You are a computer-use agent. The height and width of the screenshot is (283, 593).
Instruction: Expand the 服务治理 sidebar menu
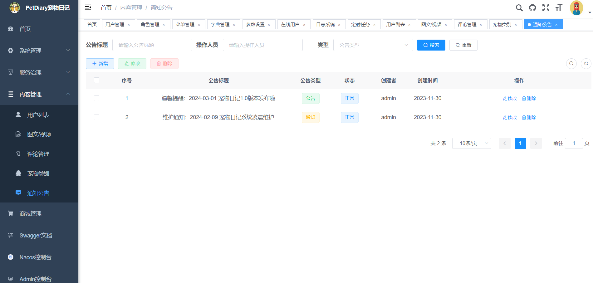coord(39,72)
